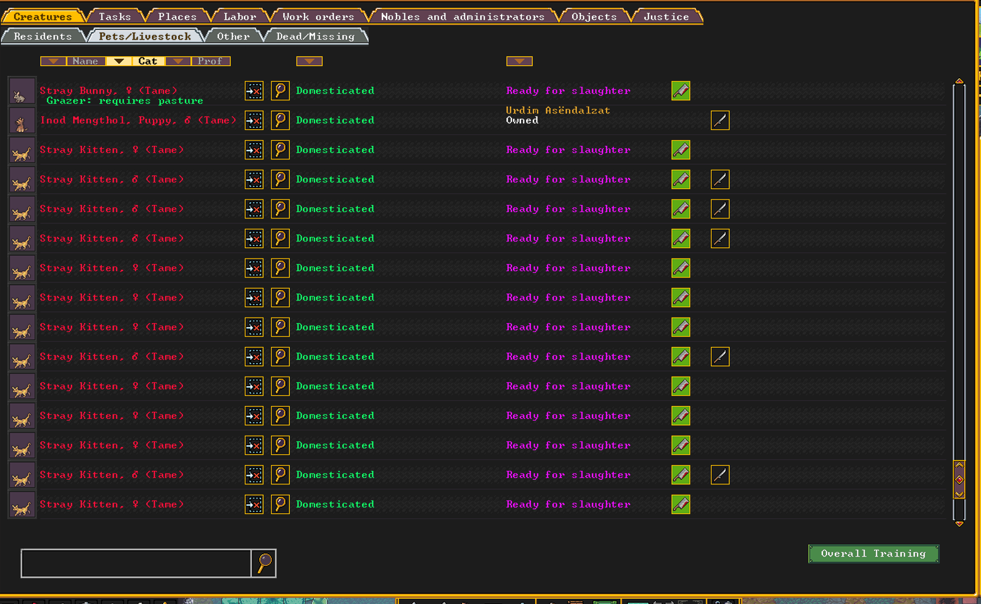
Task: Open details magnifier for bottom-most Stray Kitten
Action: pyautogui.click(x=280, y=505)
